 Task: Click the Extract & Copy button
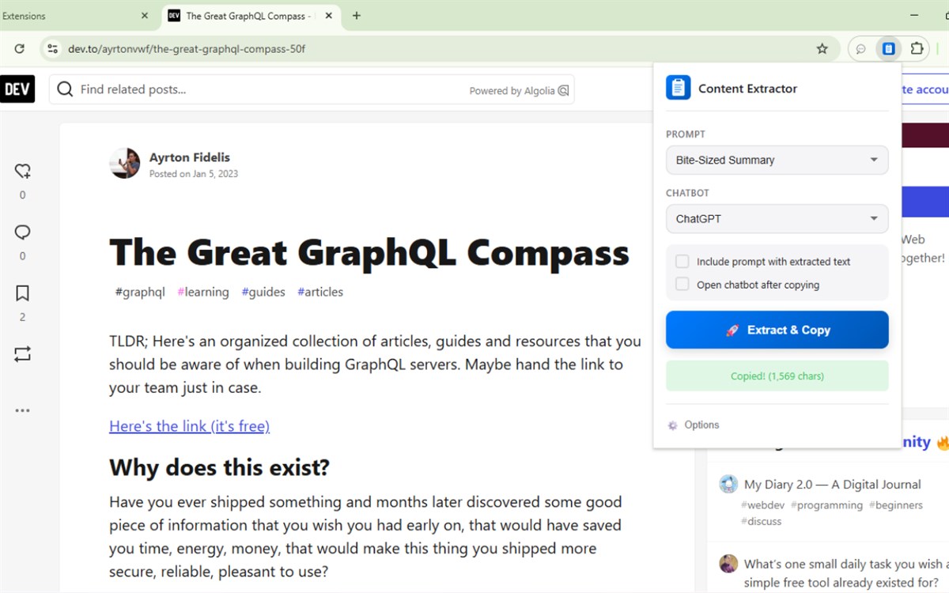(x=777, y=330)
